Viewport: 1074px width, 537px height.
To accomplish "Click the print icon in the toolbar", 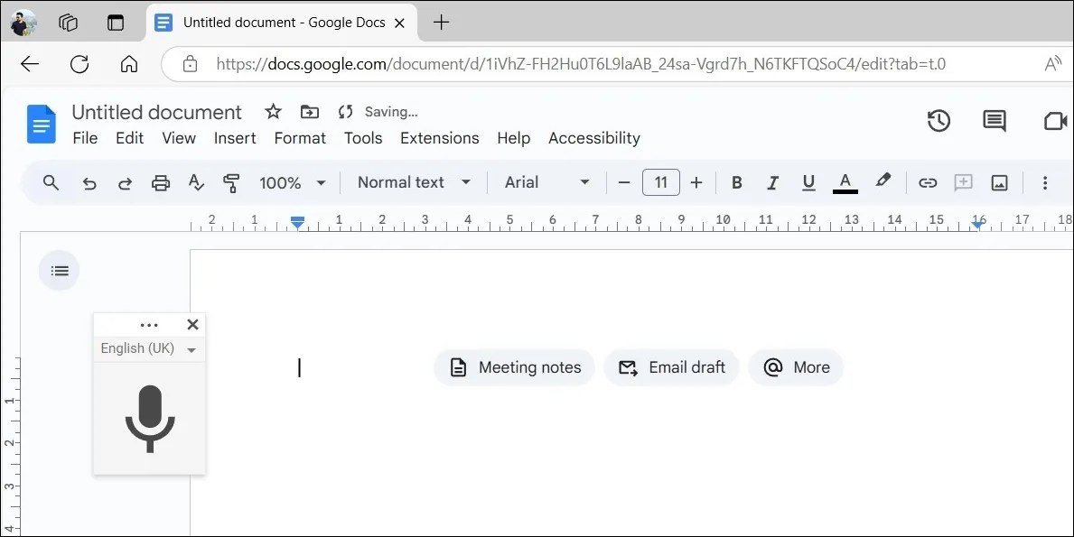I will [160, 182].
